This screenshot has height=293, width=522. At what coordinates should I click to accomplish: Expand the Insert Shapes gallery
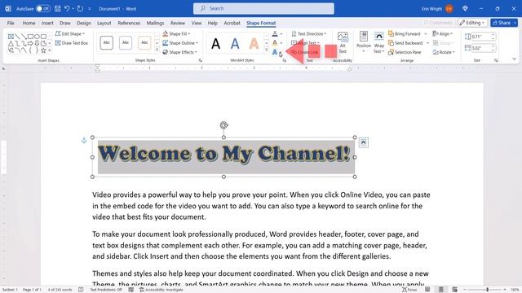50,50
